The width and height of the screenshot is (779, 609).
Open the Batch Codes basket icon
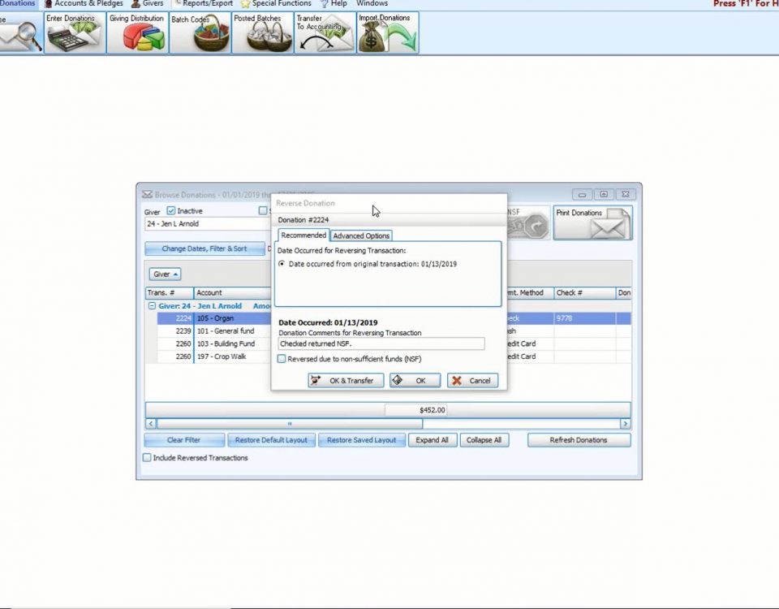(x=200, y=34)
